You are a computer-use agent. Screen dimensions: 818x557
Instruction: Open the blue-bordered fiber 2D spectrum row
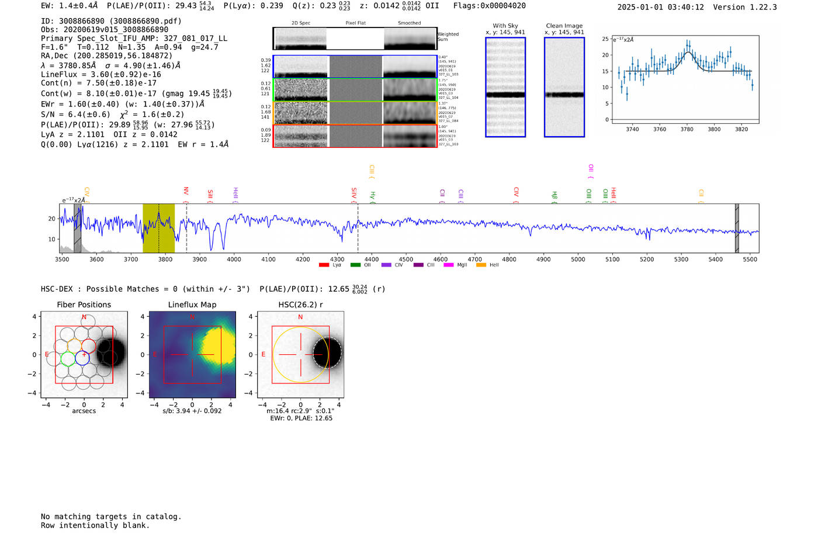pos(355,67)
